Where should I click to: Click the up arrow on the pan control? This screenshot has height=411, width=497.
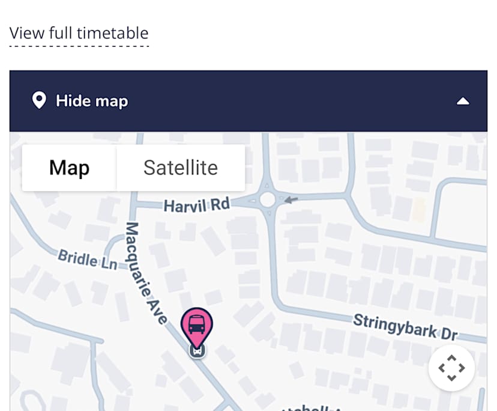(x=451, y=359)
